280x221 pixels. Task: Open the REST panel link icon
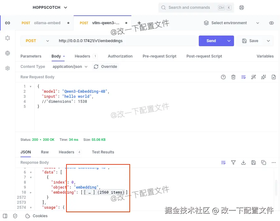(8, 23)
